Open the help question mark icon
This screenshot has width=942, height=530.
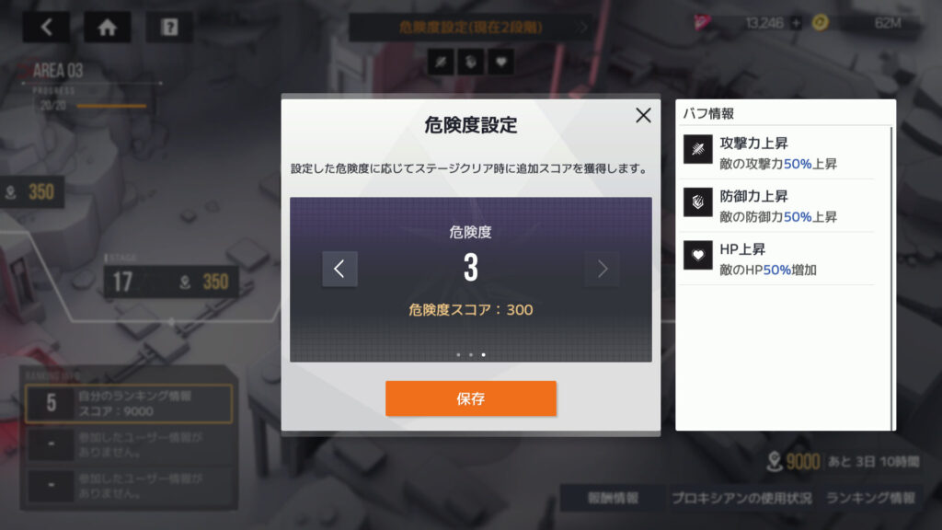tap(169, 27)
